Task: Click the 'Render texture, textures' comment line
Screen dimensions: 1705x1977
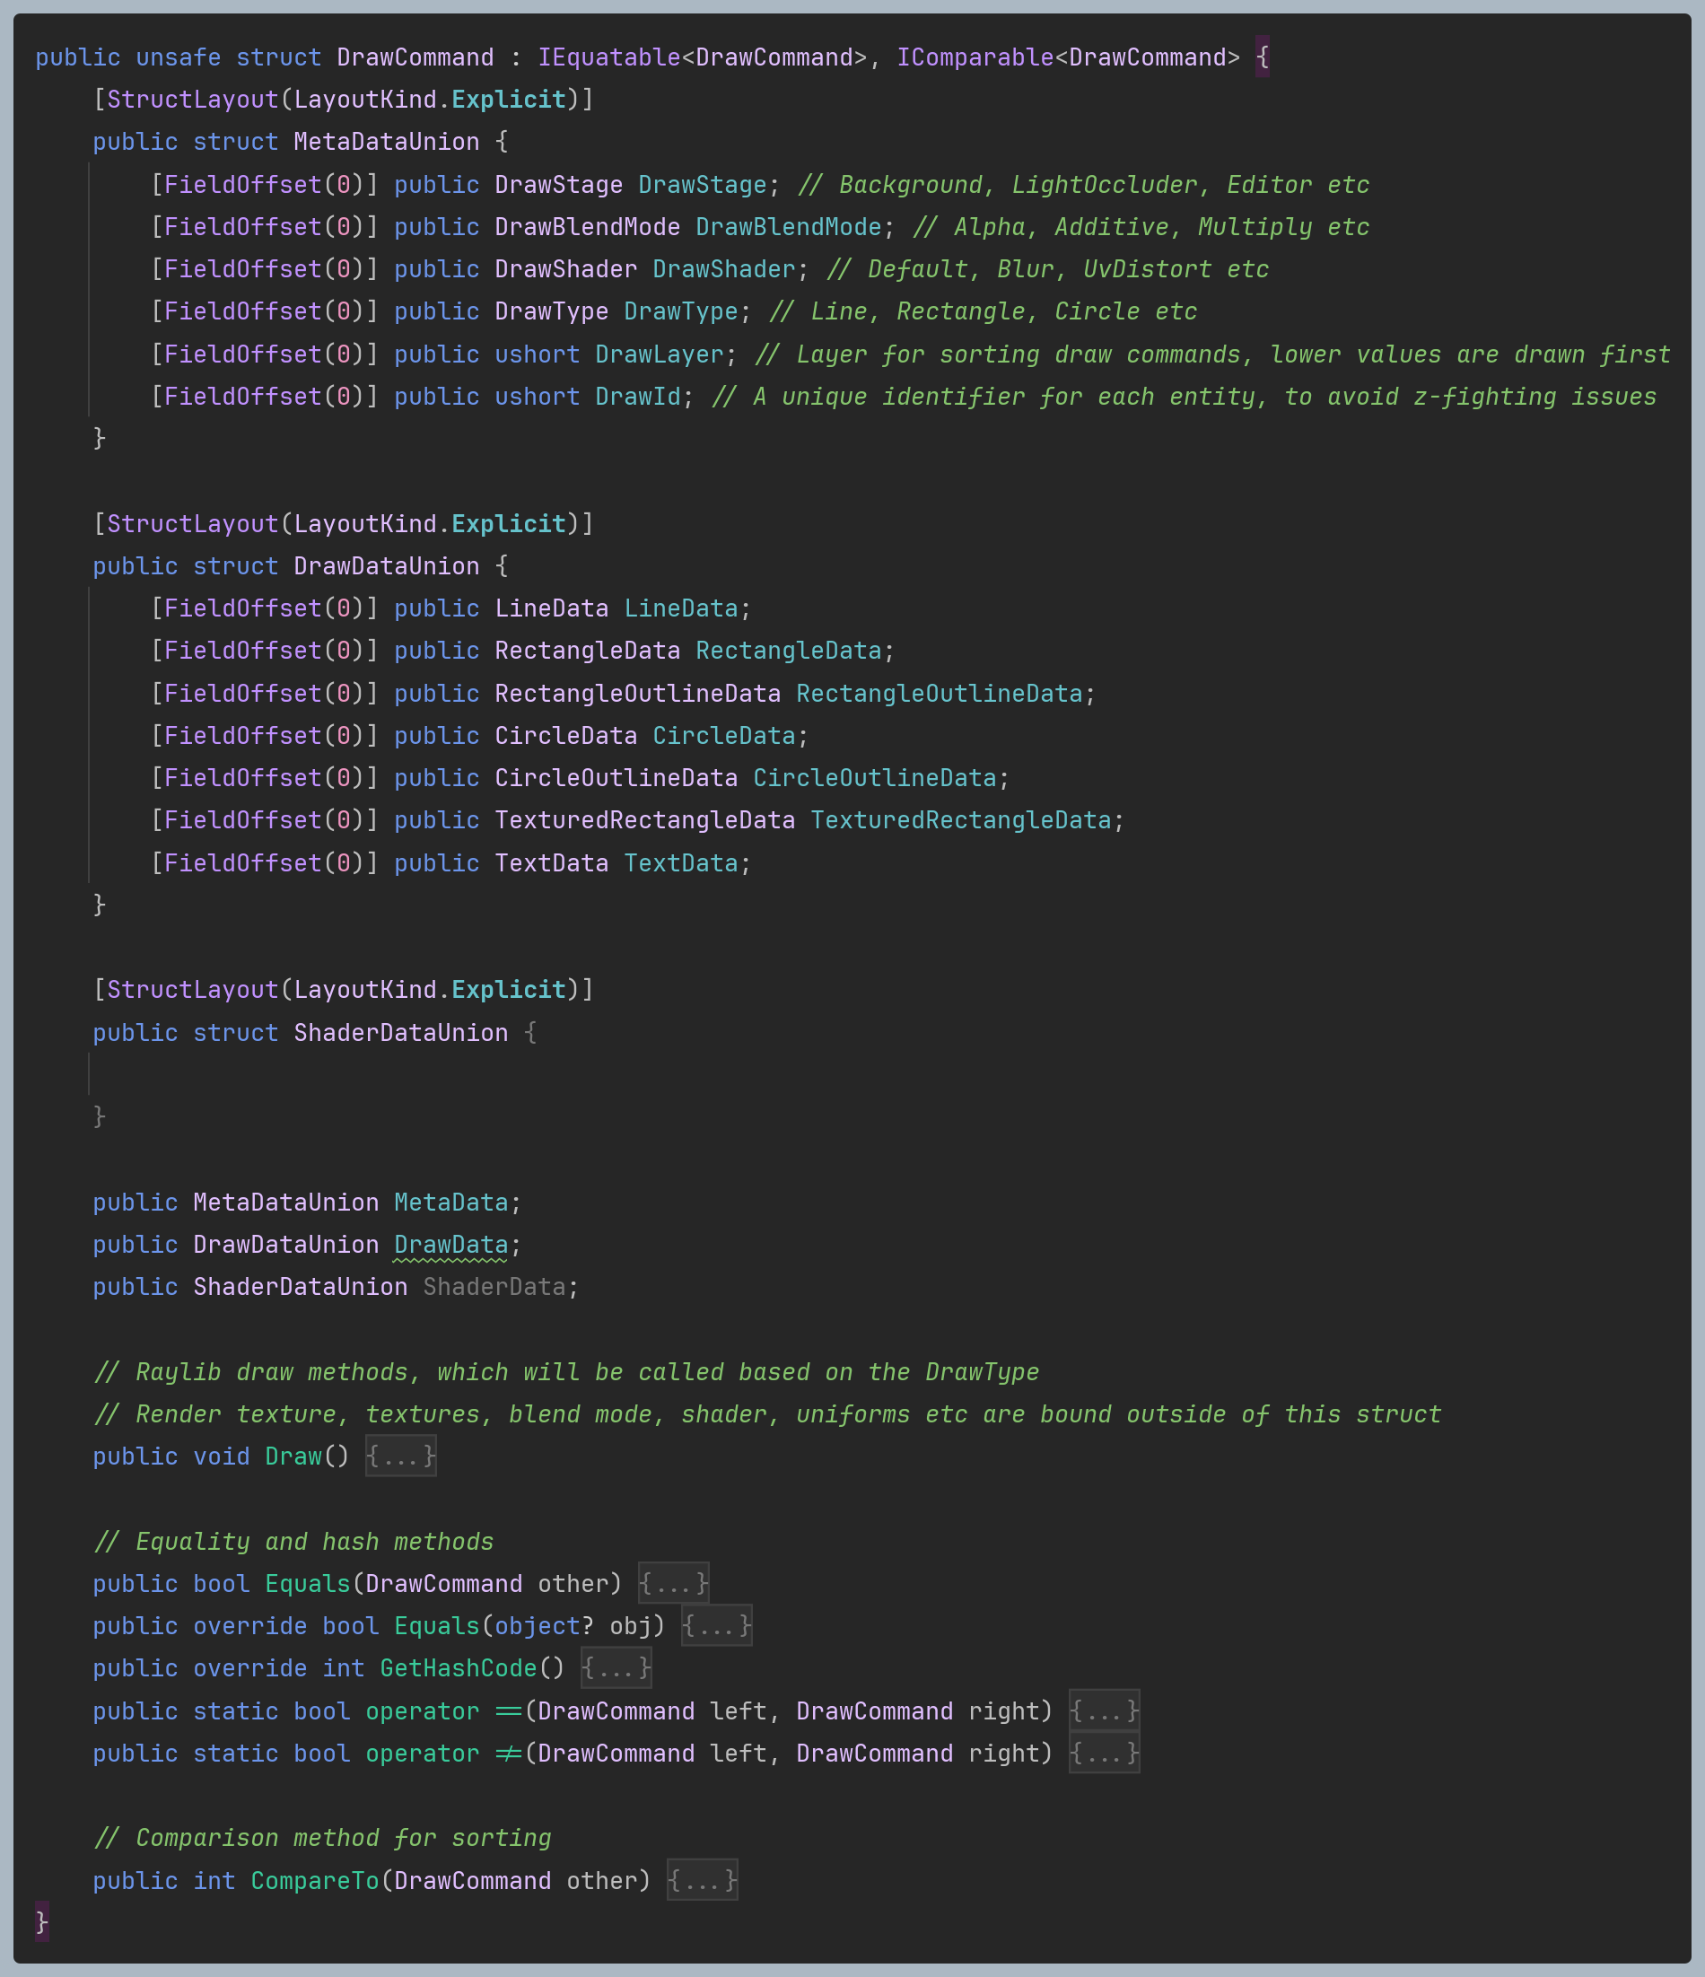Action: point(768,1413)
